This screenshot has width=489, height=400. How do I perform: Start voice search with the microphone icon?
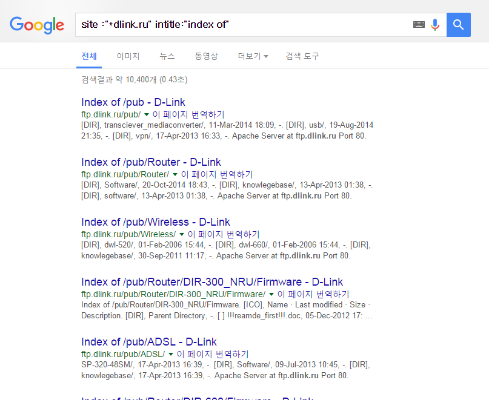435,25
